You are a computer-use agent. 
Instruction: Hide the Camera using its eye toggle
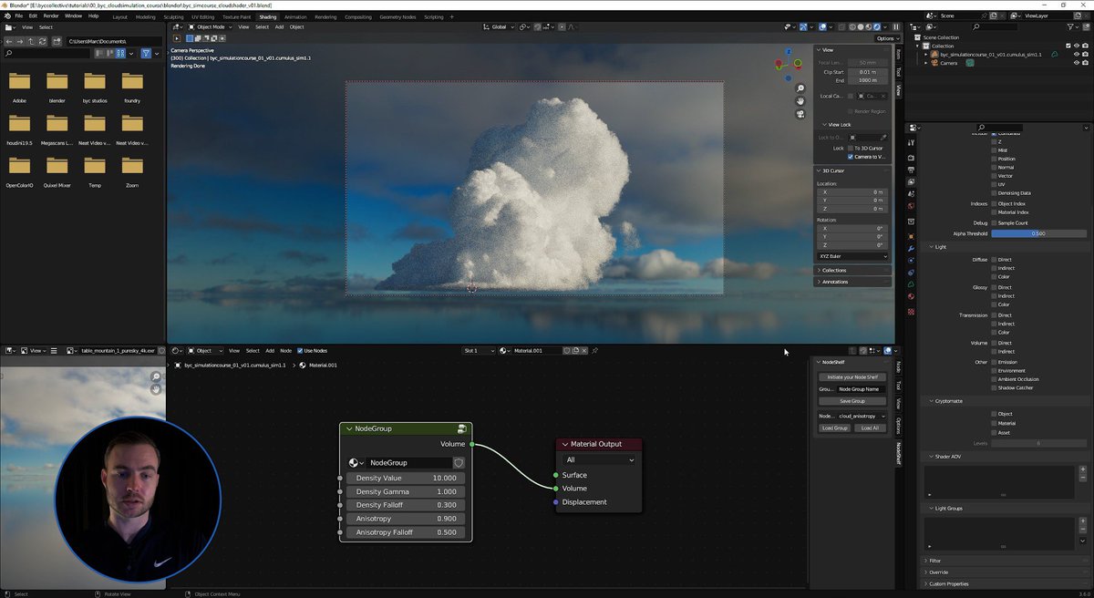[x=1076, y=63]
